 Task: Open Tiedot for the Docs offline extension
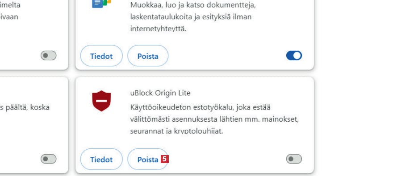point(101,56)
